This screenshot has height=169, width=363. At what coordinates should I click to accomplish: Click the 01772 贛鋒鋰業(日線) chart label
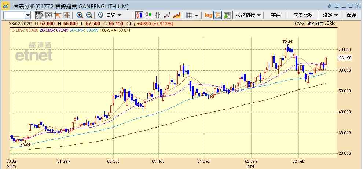315,23
